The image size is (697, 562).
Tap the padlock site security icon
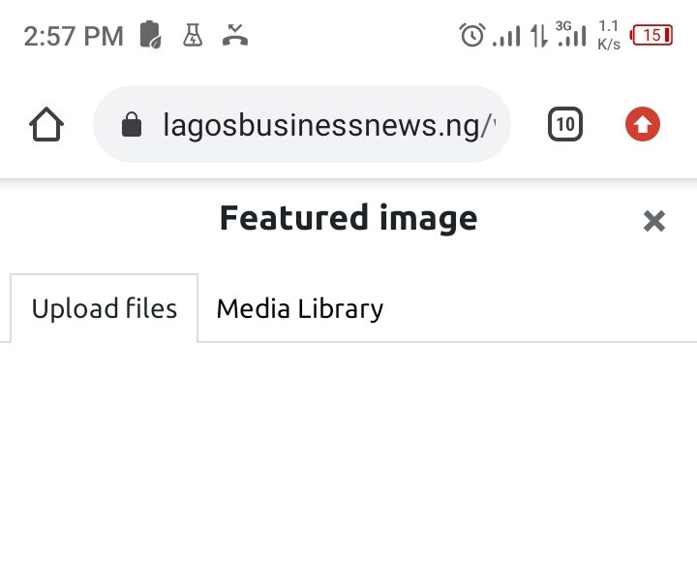[132, 125]
